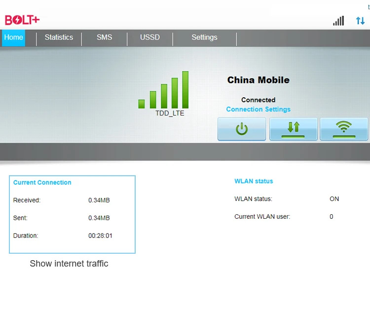Click the Current WLAN user count 0
The width and height of the screenshot is (370, 311).
pyautogui.click(x=332, y=217)
